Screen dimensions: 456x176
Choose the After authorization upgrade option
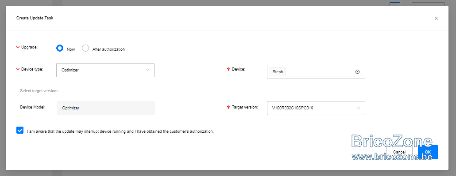85,49
